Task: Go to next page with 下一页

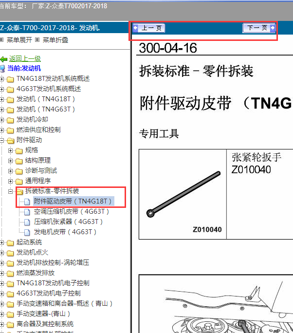Action: click(259, 28)
